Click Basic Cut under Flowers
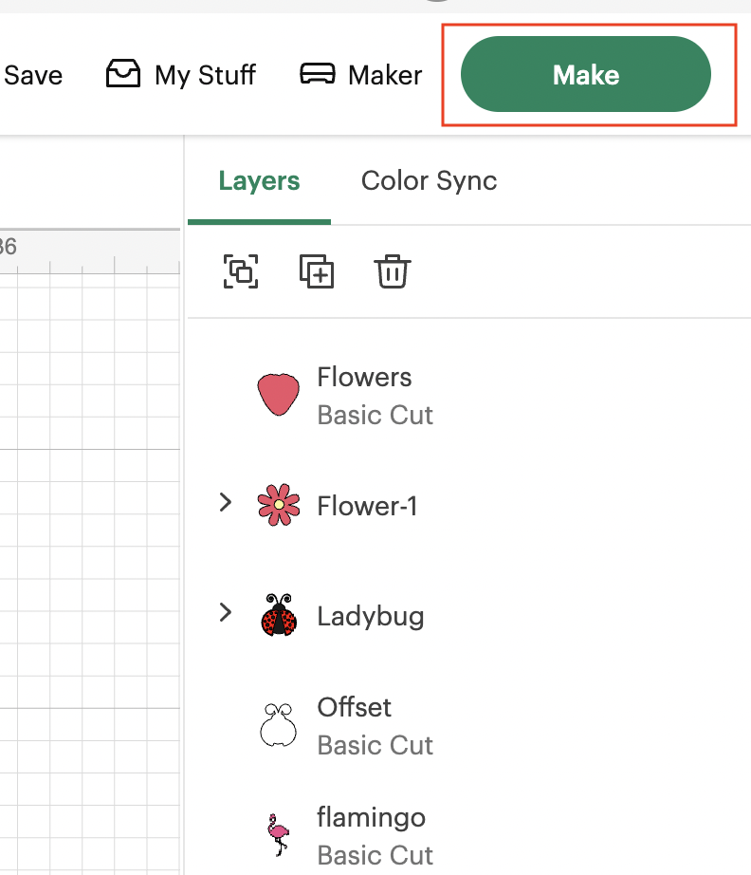This screenshot has width=751, height=875. pyautogui.click(x=375, y=415)
